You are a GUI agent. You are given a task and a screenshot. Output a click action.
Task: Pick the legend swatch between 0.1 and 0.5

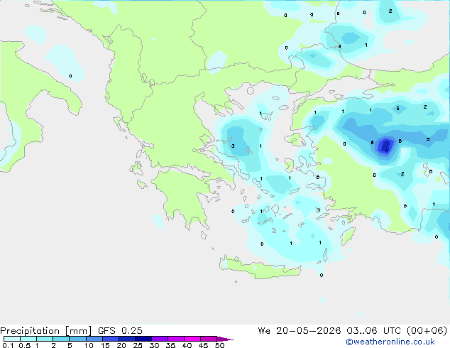click(x=12, y=339)
